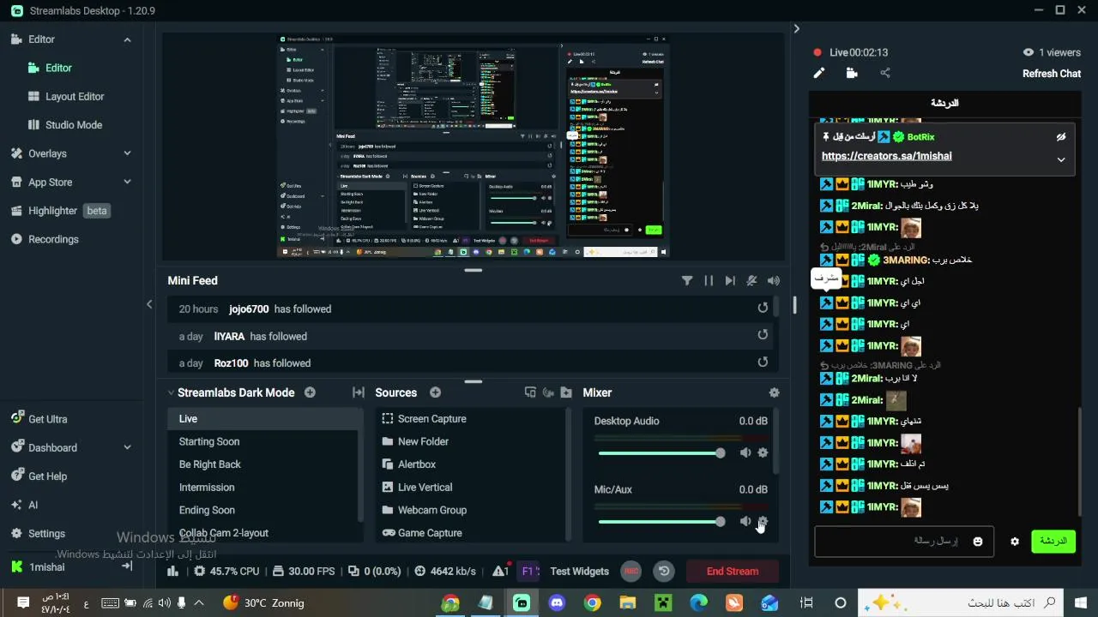The width and height of the screenshot is (1098, 617).
Task: Expand the Dashboard sidebar section
Action: [127, 447]
